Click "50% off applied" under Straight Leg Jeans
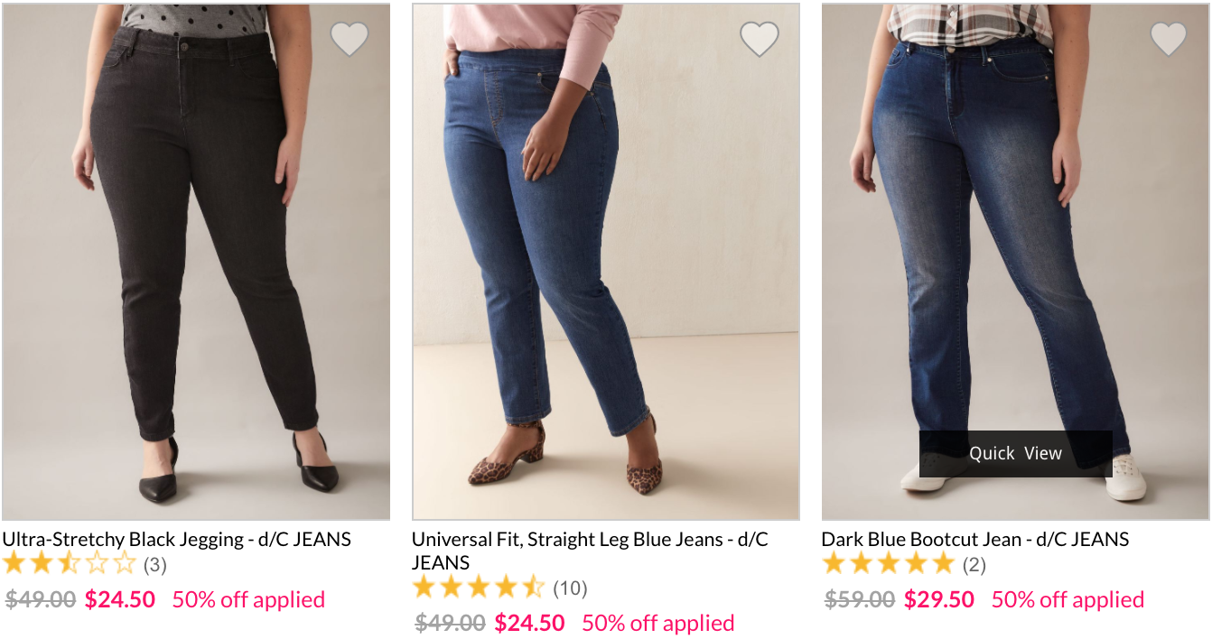The width and height of the screenshot is (1212, 639). tap(657, 623)
